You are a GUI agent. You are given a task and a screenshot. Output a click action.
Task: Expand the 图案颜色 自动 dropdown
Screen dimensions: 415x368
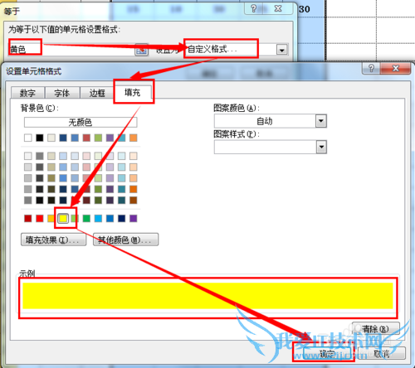coord(321,121)
